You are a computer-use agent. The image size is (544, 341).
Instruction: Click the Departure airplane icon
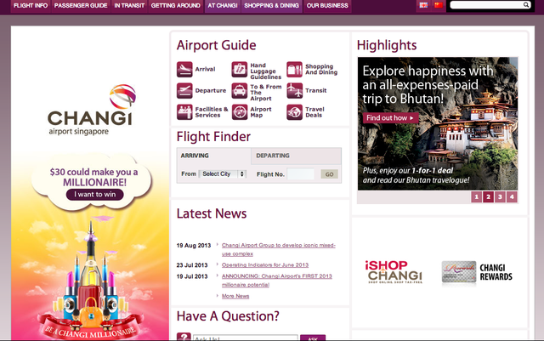(184, 91)
